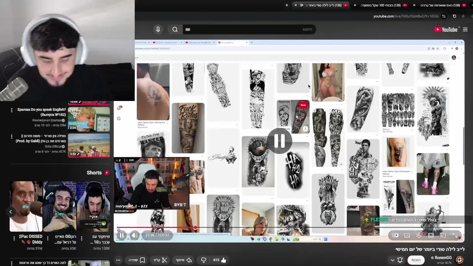
Task: Close the 'בזבזתי 100 שקל במסעדה' tab
Action: [x=355, y=5]
